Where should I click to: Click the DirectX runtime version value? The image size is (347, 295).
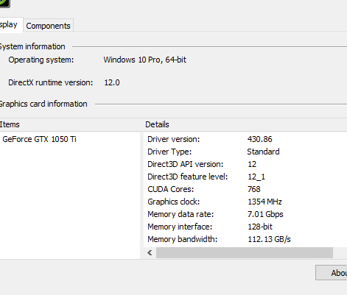click(x=112, y=82)
